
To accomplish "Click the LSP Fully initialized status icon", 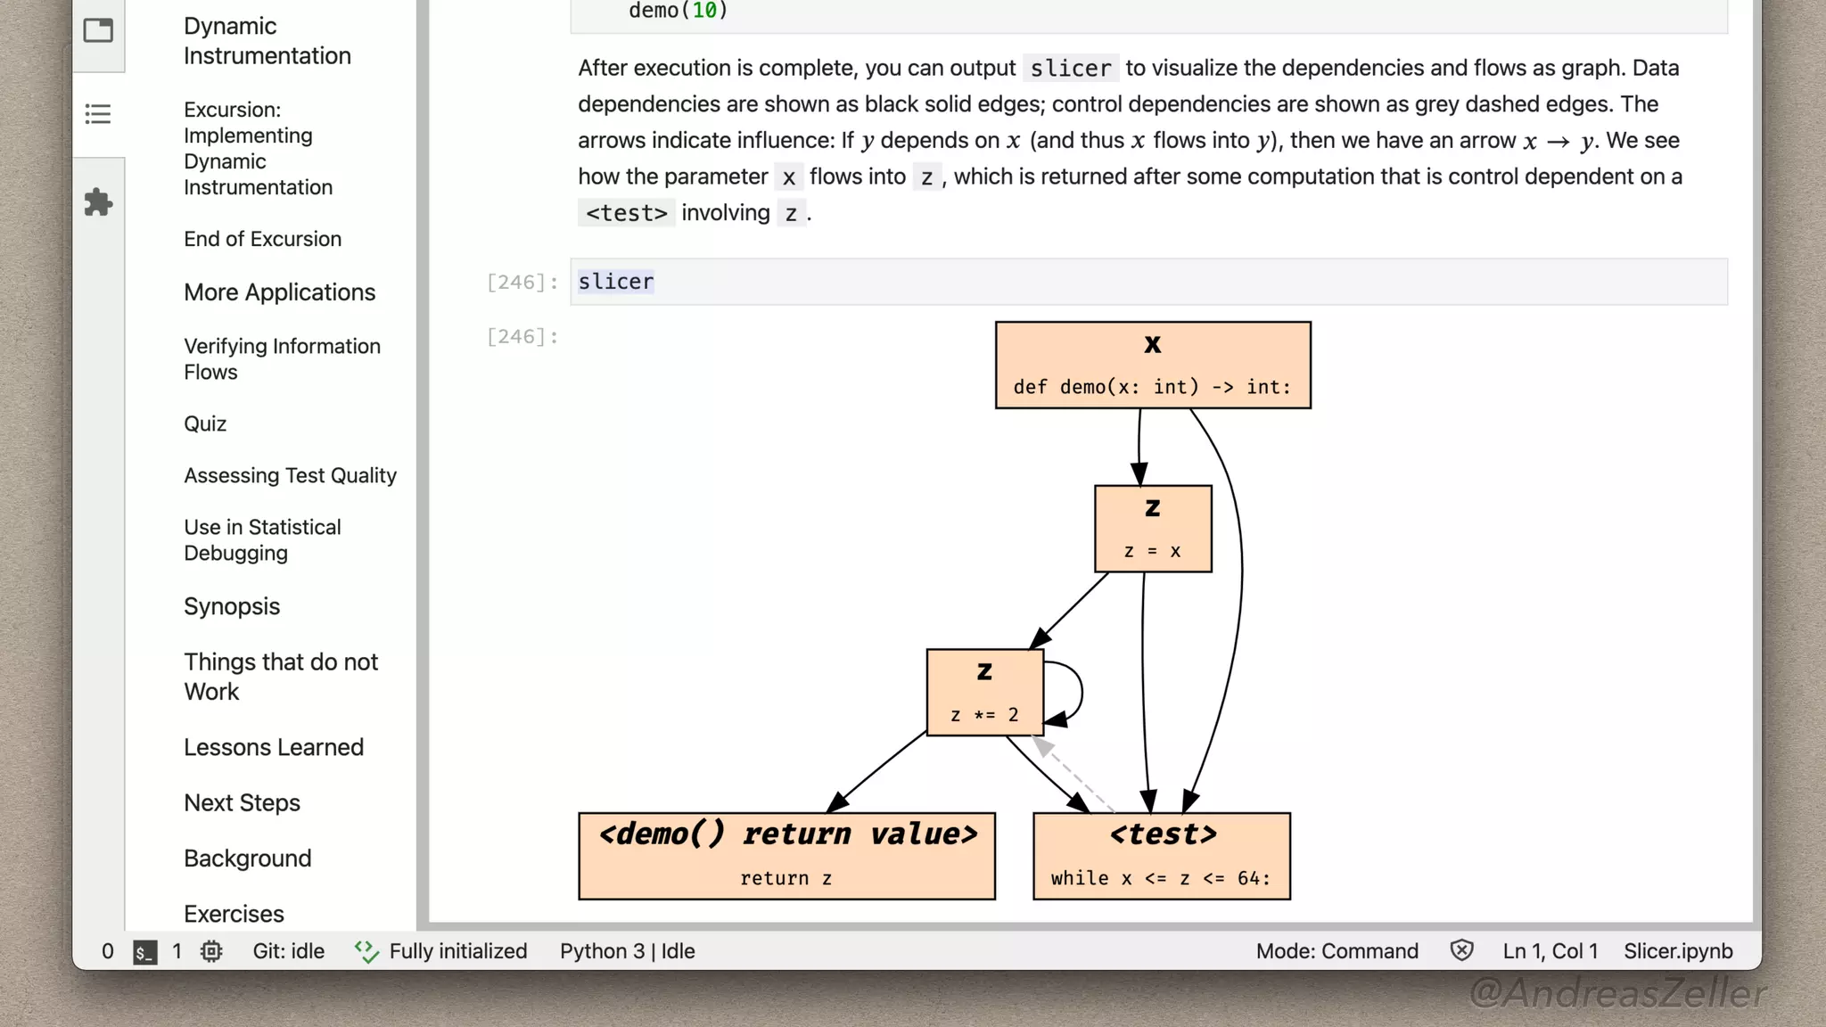I will coord(366,951).
